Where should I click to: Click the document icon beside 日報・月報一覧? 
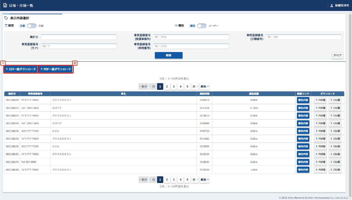coord(5,5)
